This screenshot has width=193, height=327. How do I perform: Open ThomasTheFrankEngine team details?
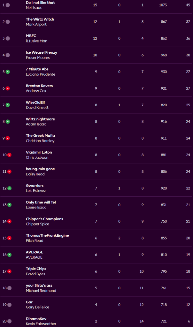pyautogui.click(x=47, y=235)
